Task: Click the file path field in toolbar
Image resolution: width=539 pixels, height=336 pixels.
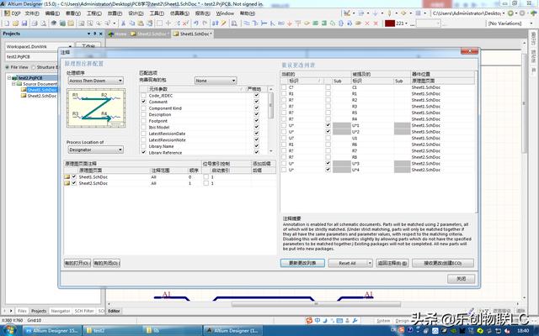Action: click(467, 13)
